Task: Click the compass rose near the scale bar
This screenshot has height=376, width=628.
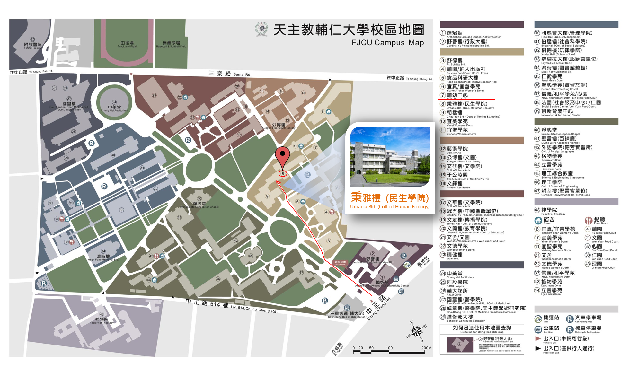Action: tap(417, 331)
